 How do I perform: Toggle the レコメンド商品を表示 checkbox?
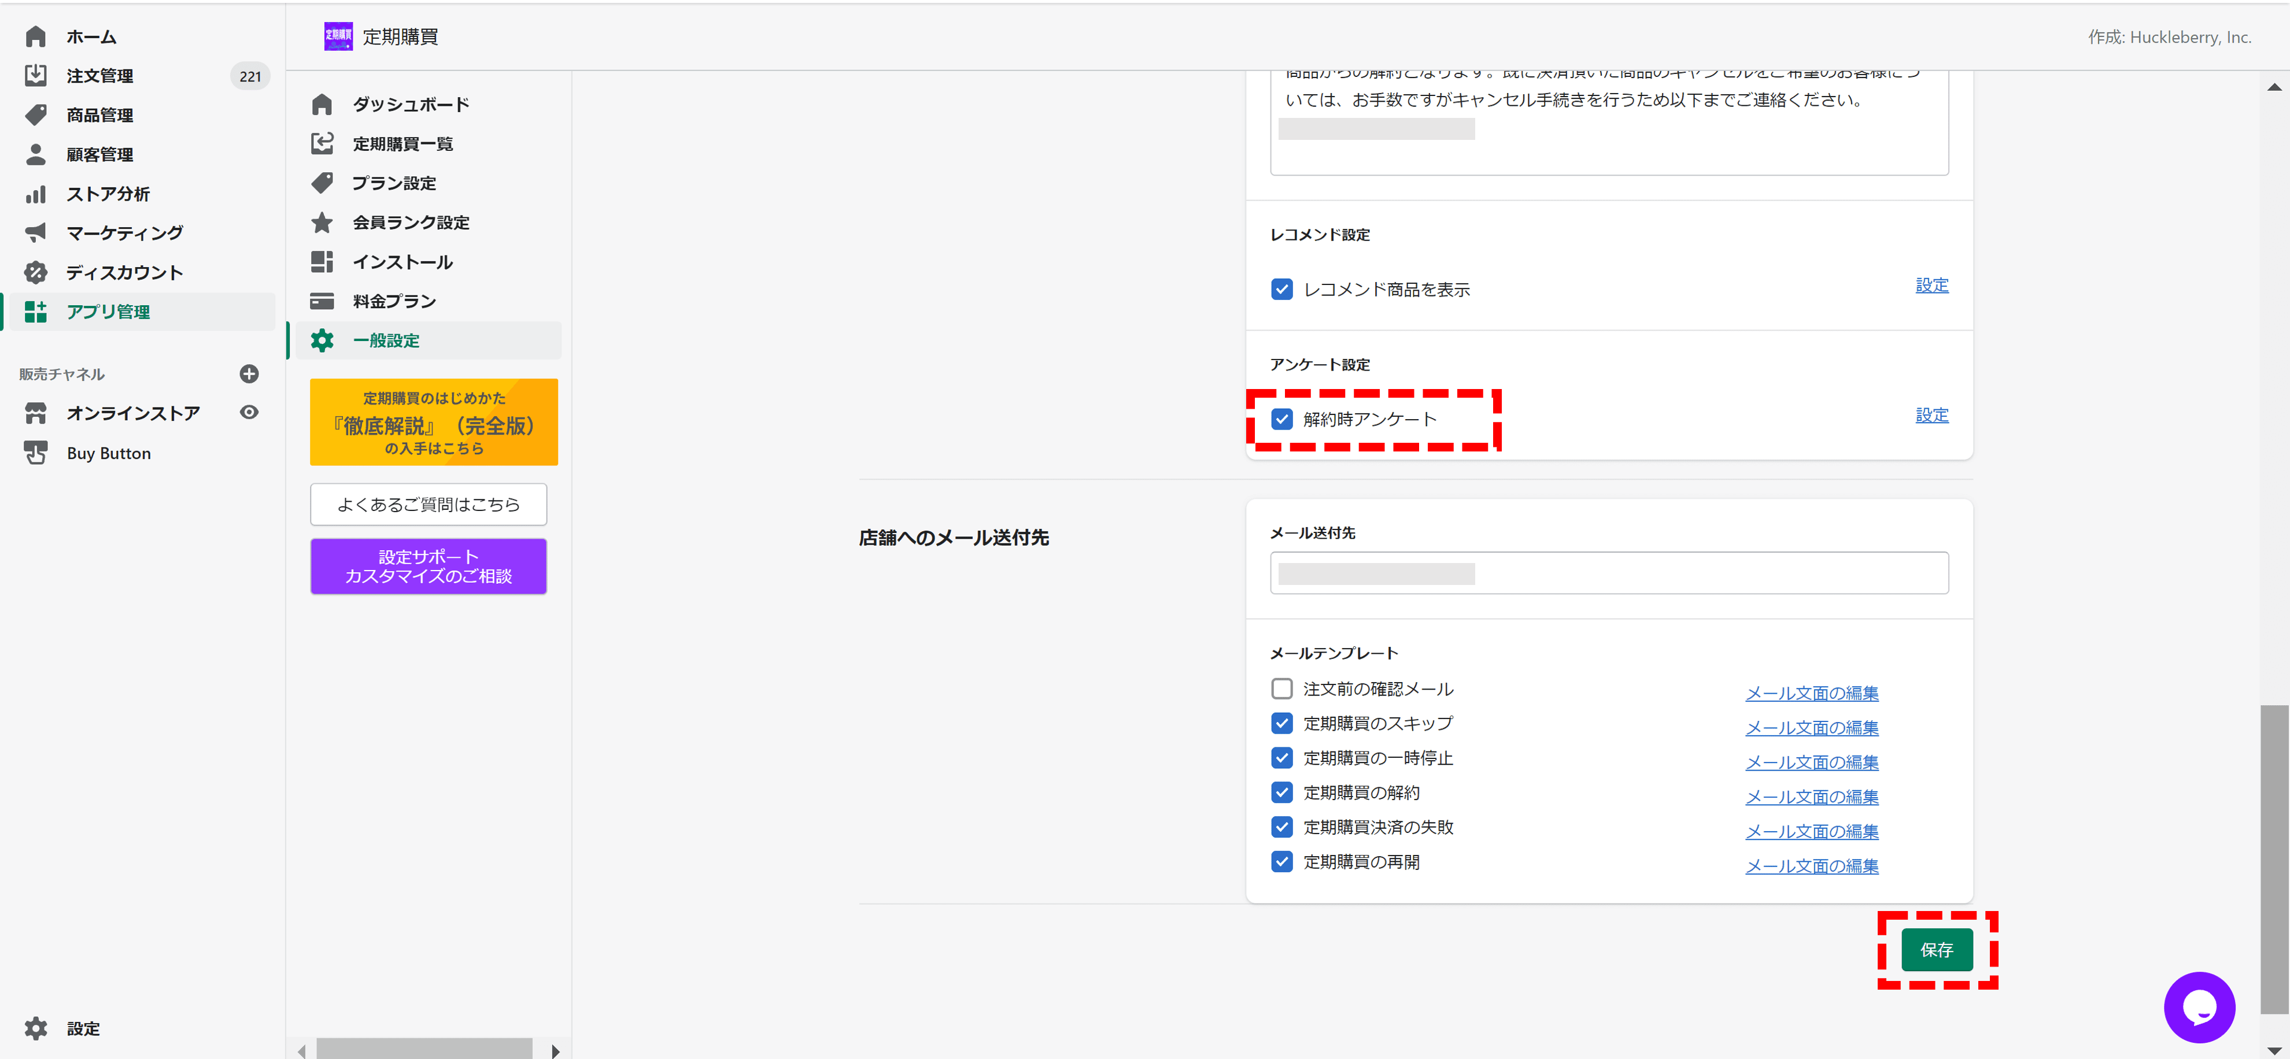(x=1281, y=290)
